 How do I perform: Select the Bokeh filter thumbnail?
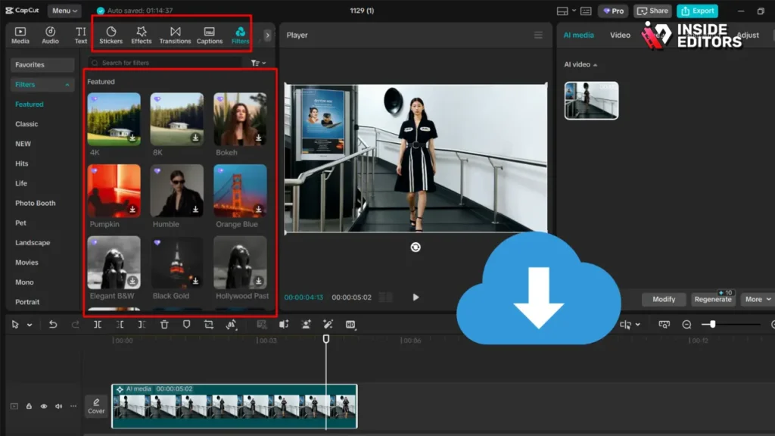pyautogui.click(x=240, y=119)
